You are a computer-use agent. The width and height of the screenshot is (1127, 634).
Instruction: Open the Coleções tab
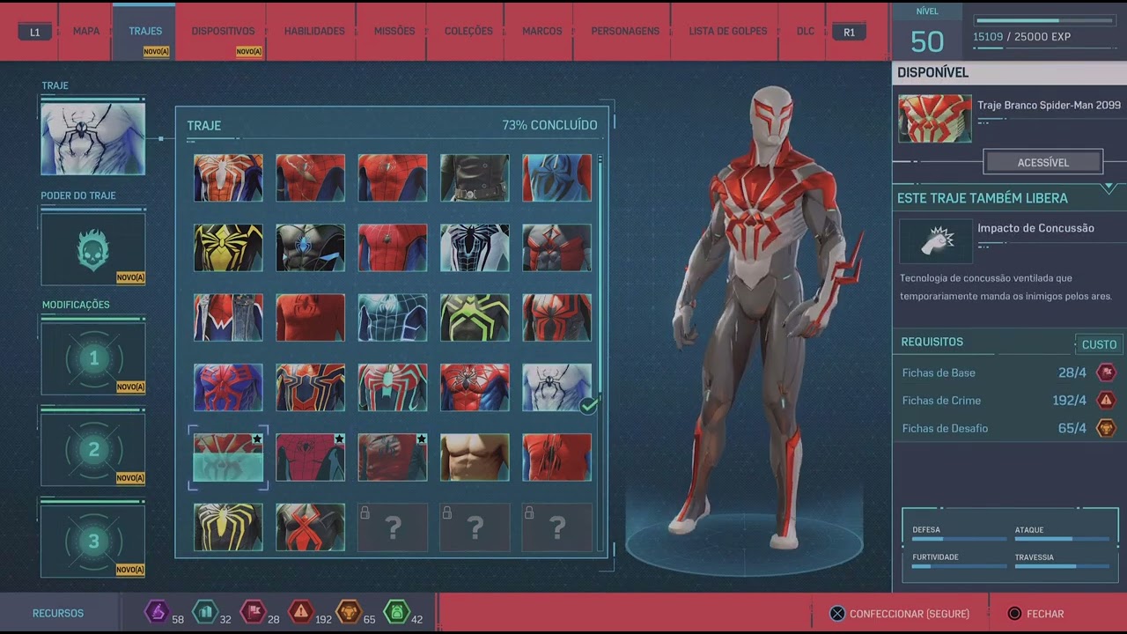468,31
